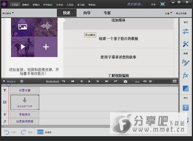Open the 窗口 (Window) menu
Viewport: 193px width, 141px height.
point(81,5)
